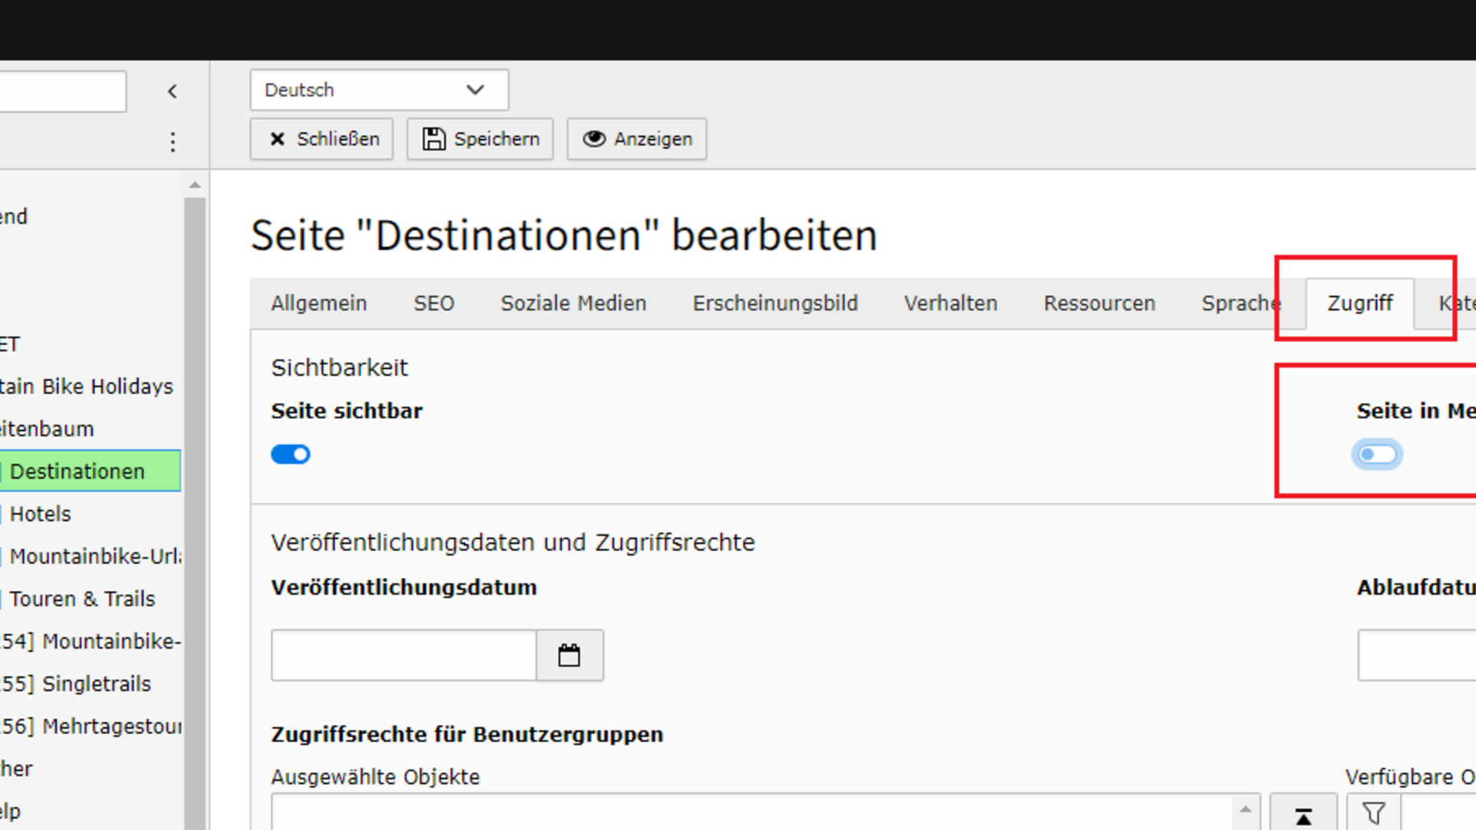
Task: Open the Erscheinungsbild tab
Action: click(x=775, y=304)
